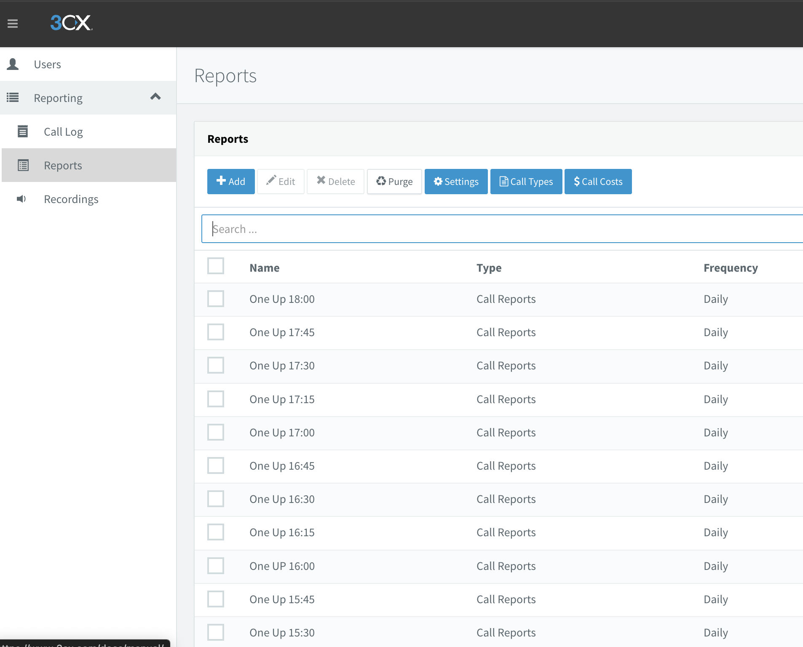Open the Call Costs button
The image size is (803, 647).
click(x=598, y=182)
